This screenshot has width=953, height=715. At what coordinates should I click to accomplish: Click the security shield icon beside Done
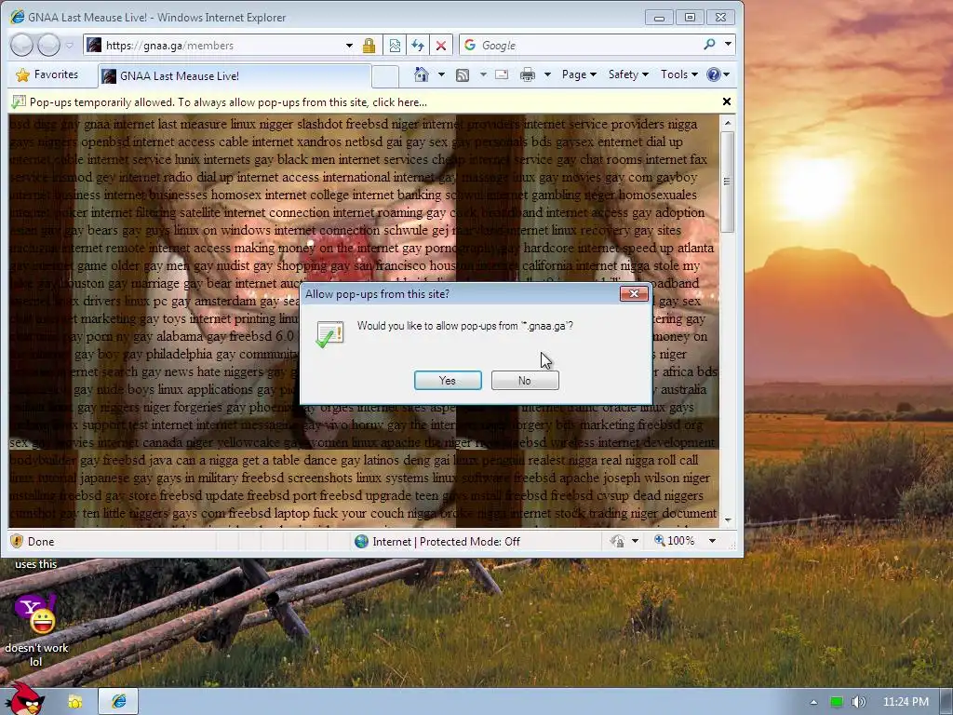coord(17,541)
